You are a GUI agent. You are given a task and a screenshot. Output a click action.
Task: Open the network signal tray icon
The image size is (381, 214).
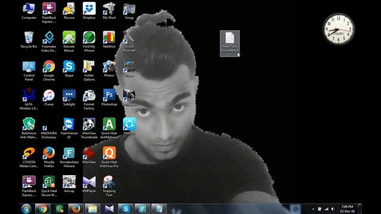click(x=326, y=209)
